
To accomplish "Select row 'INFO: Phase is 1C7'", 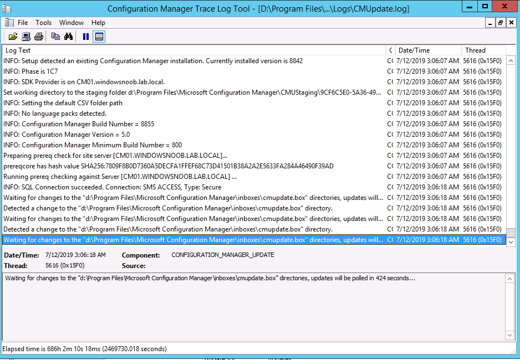I will (254, 71).
